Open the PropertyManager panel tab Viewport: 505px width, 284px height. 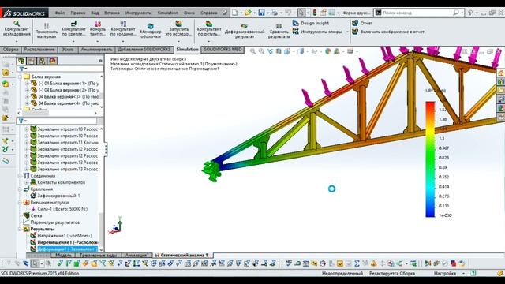point(32,61)
